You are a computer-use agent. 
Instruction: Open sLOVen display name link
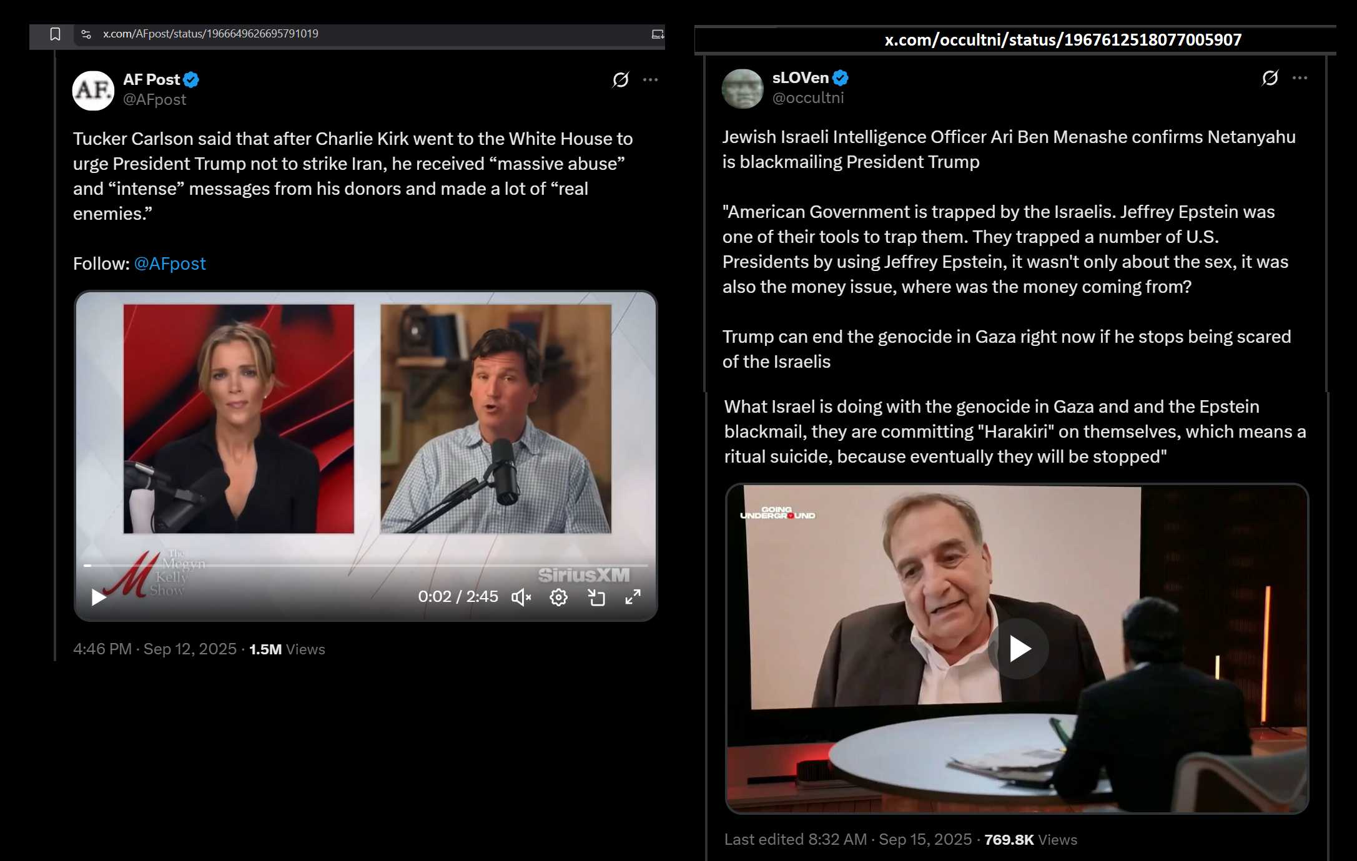coord(801,77)
